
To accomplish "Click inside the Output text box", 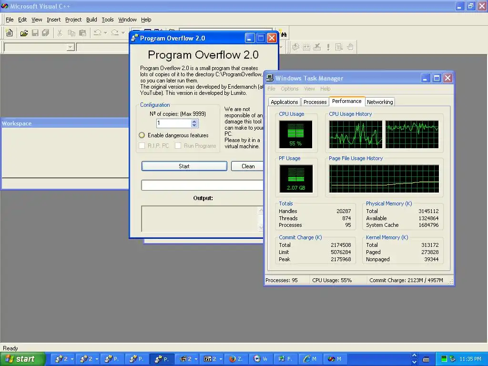I will coord(200,218).
